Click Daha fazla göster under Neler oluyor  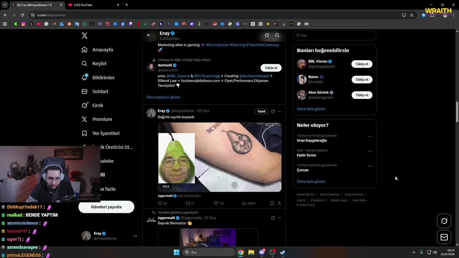311,182
